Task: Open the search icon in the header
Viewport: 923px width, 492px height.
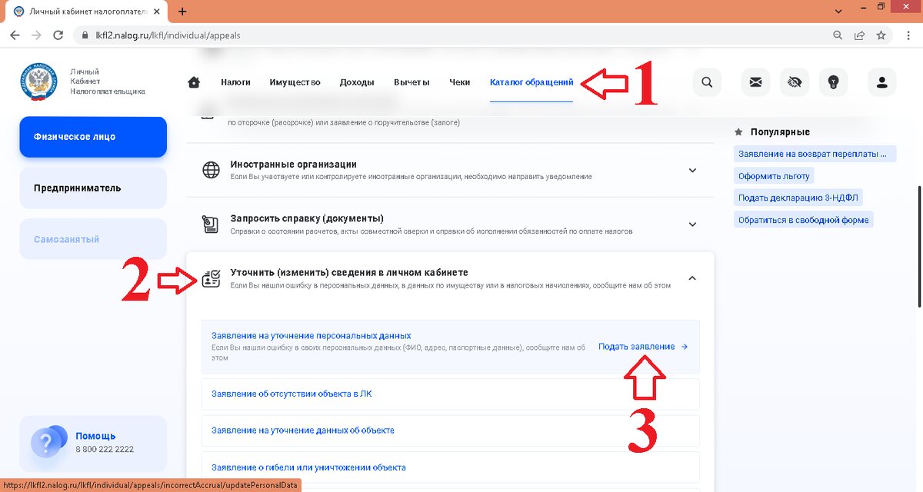Action: [707, 82]
